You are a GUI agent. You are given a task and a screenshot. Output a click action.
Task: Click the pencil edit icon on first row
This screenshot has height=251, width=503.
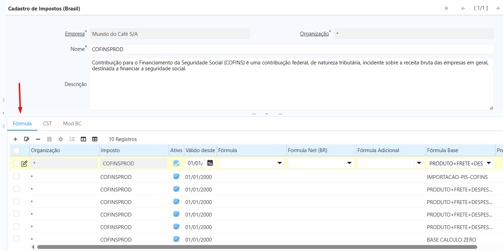coord(24,163)
